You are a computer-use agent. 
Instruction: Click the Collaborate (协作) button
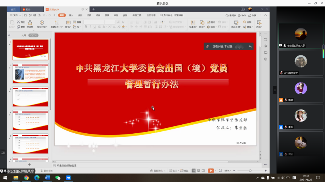coord(242,15)
